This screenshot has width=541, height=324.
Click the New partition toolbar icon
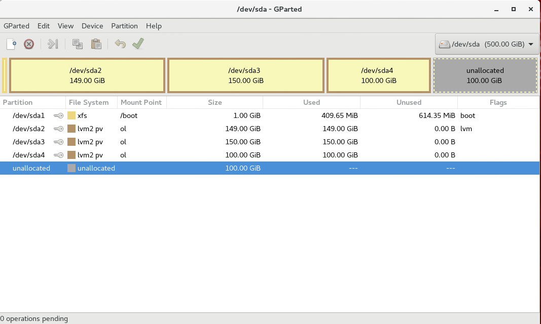pos(11,44)
